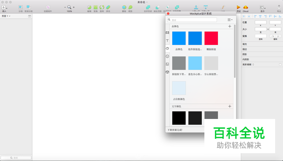
Task: Open the color palette tab in Mockplus panel
Action: pyautogui.click(x=167, y=48)
